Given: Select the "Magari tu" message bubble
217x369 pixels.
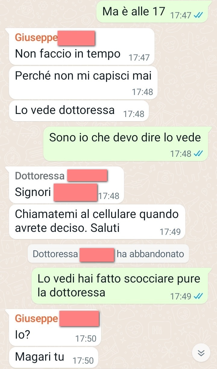Looking at the screenshot, I should (54, 358).
